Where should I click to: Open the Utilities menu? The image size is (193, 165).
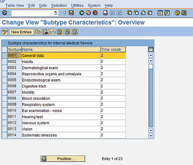click(x=77, y=6)
